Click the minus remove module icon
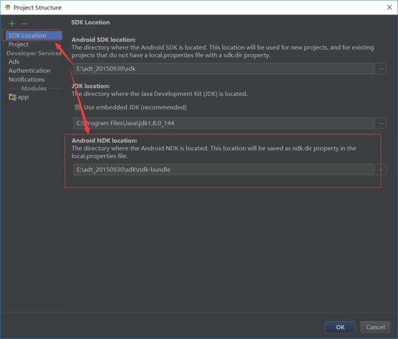398x339 pixels. (24, 24)
